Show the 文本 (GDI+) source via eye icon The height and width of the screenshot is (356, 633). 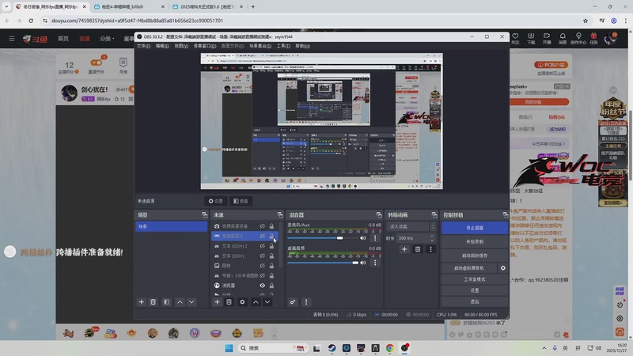click(263, 256)
